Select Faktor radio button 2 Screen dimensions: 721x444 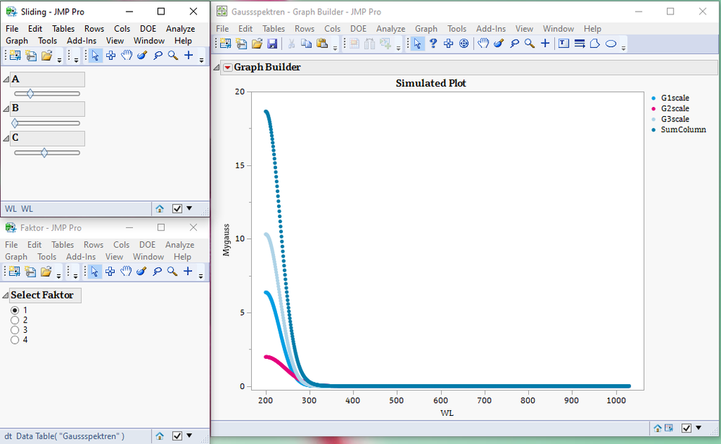[16, 320]
